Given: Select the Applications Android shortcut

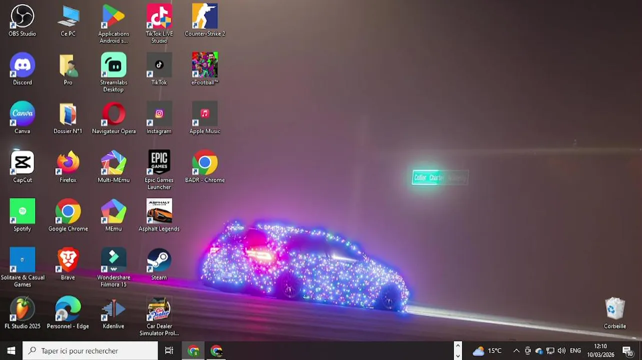Looking at the screenshot, I should click(x=113, y=24).
